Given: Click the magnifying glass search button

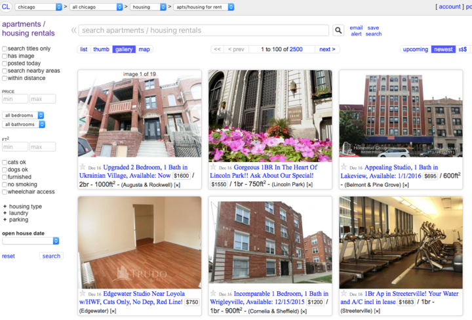Looking at the screenshot, I should pos(338,30).
